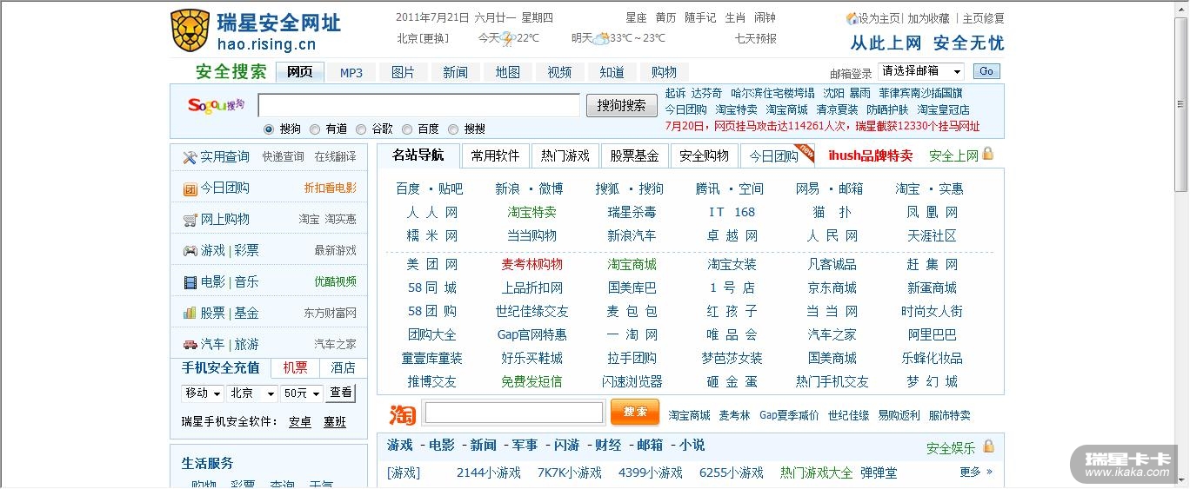Screen dimensions: 1190x489
Task: Switch to the 今日团购 navigation tab
Action: click(773, 156)
